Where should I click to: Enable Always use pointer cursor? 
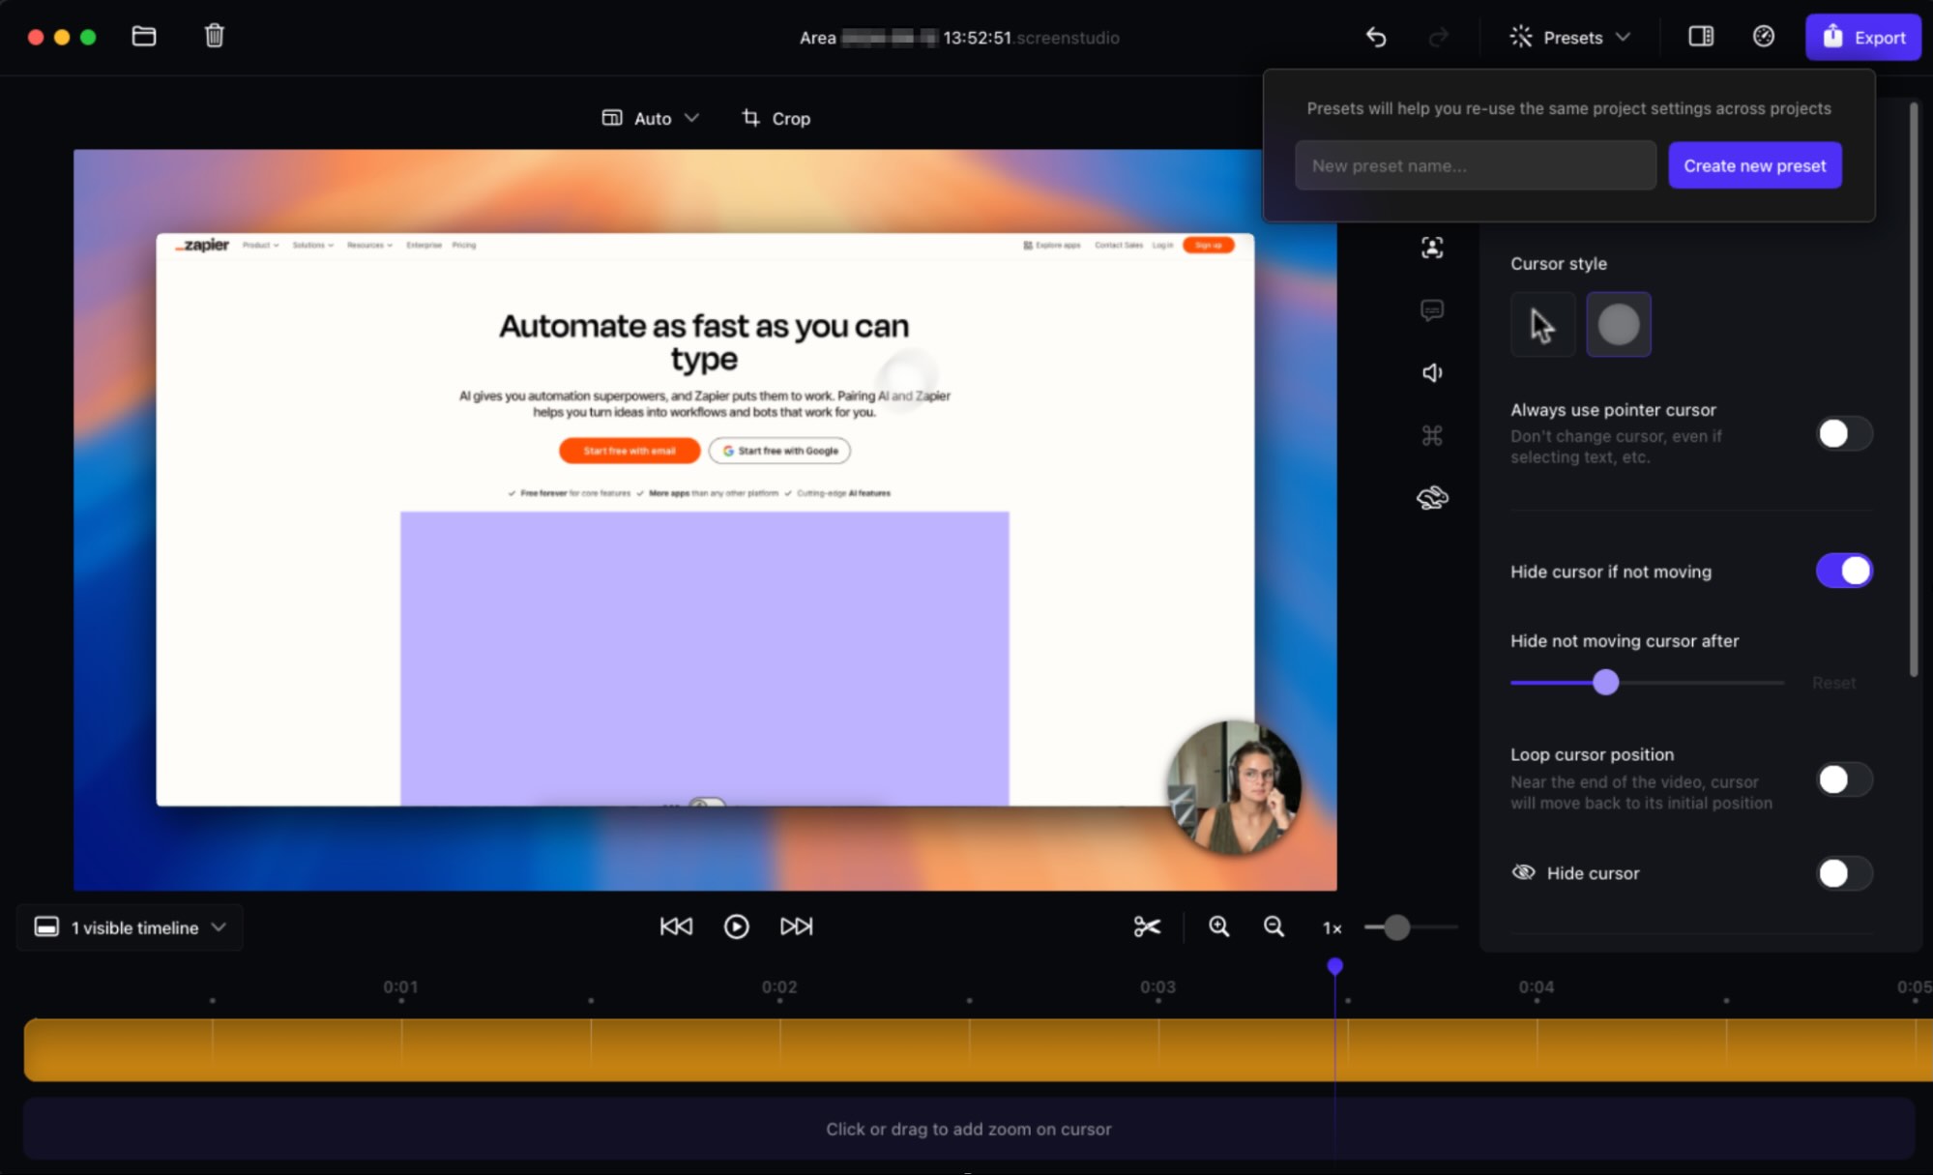click(x=1842, y=433)
